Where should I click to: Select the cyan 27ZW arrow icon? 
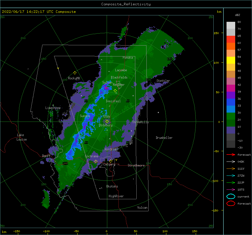tap(231, 176)
